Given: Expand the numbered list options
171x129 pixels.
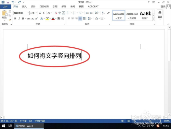Looking at the screenshot, I should pos(77,13).
